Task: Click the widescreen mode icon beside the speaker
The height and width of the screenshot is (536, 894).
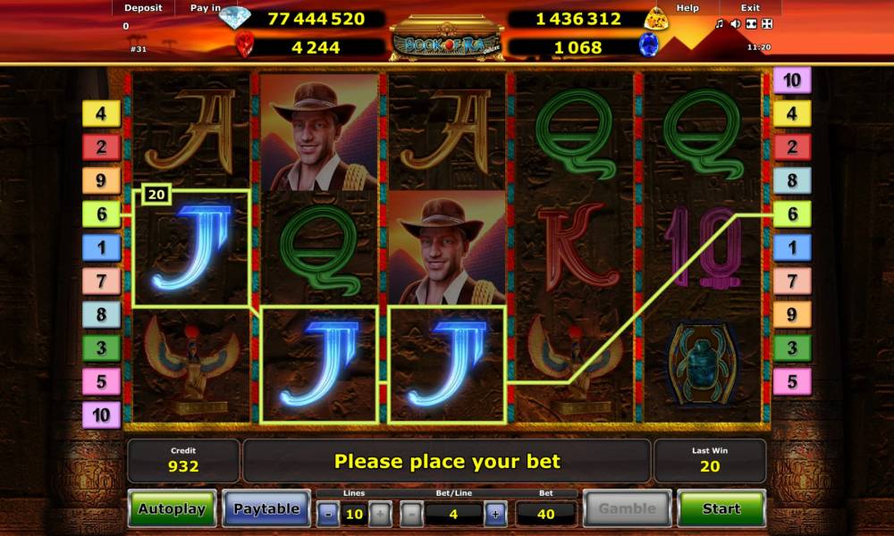Action: click(x=752, y=23)
